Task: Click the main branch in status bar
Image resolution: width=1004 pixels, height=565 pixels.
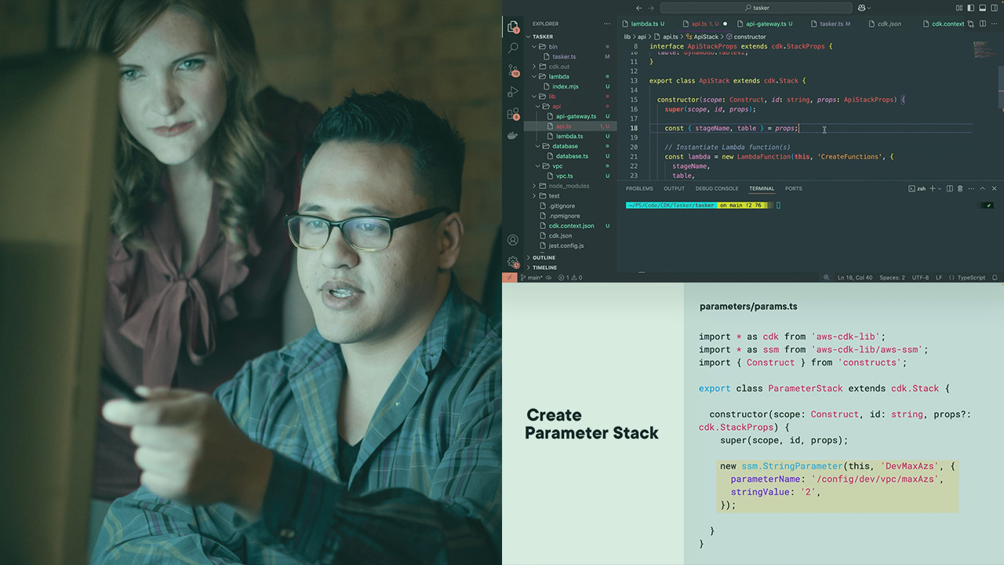Action: tap(535, 278)
